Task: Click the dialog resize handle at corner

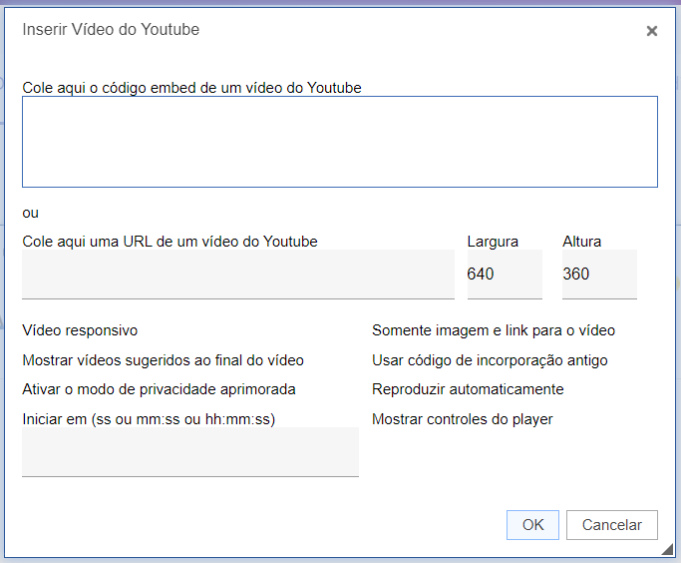Action: (667, 550)
